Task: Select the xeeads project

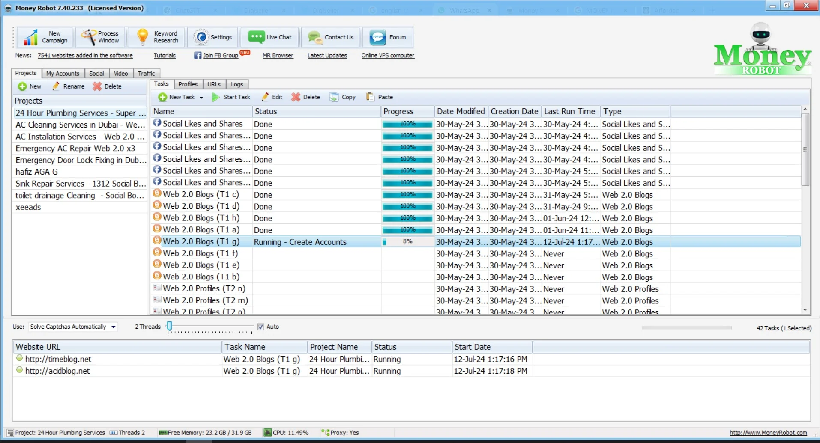Action: (x=80, y=207)
